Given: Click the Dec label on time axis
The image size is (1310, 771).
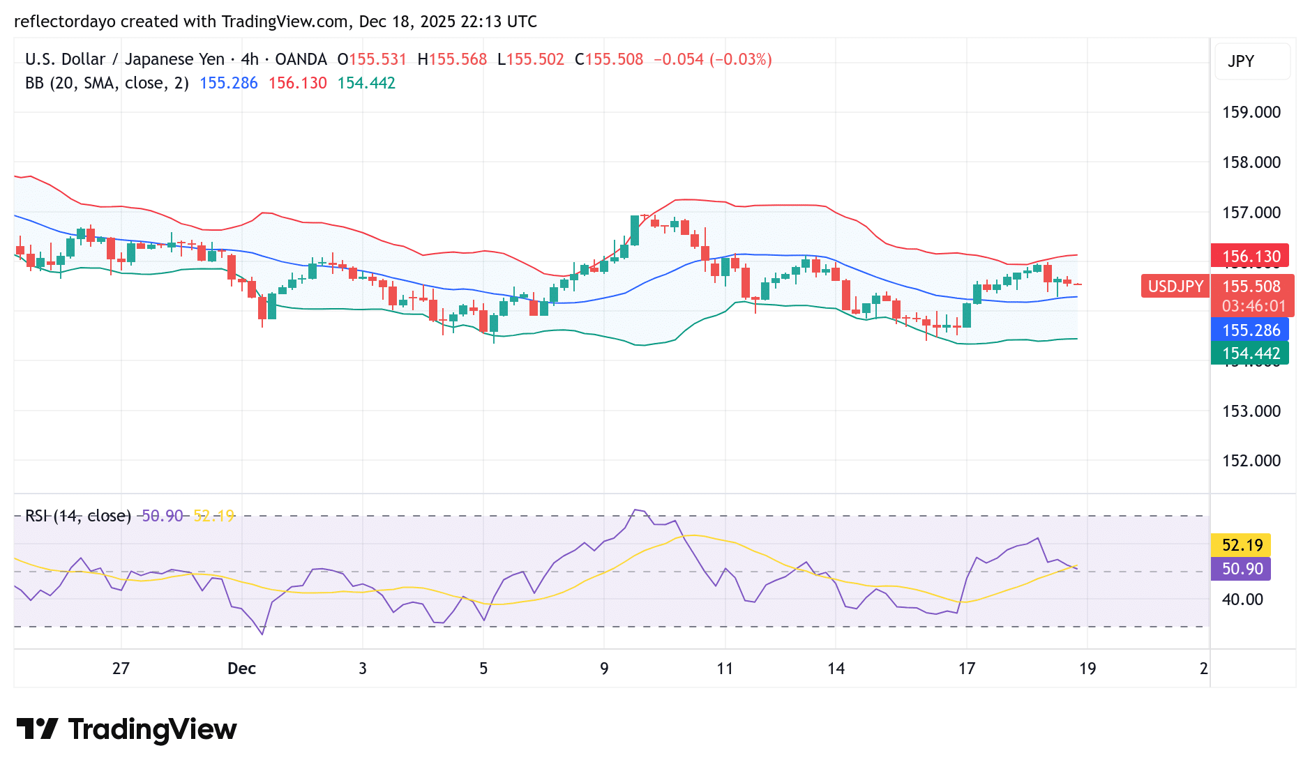Looking at the screenshot, I should point(242,669).
